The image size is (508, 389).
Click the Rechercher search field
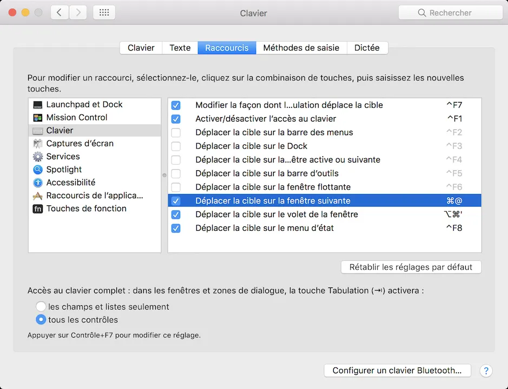(450, 12)
